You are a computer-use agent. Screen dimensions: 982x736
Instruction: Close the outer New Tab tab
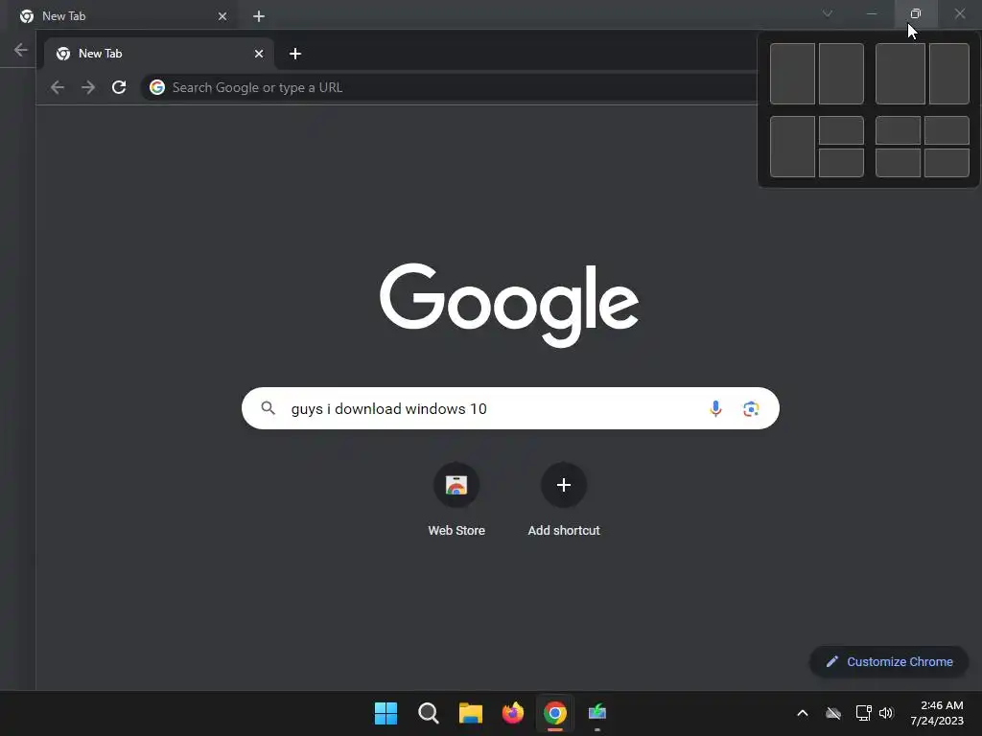222,16
